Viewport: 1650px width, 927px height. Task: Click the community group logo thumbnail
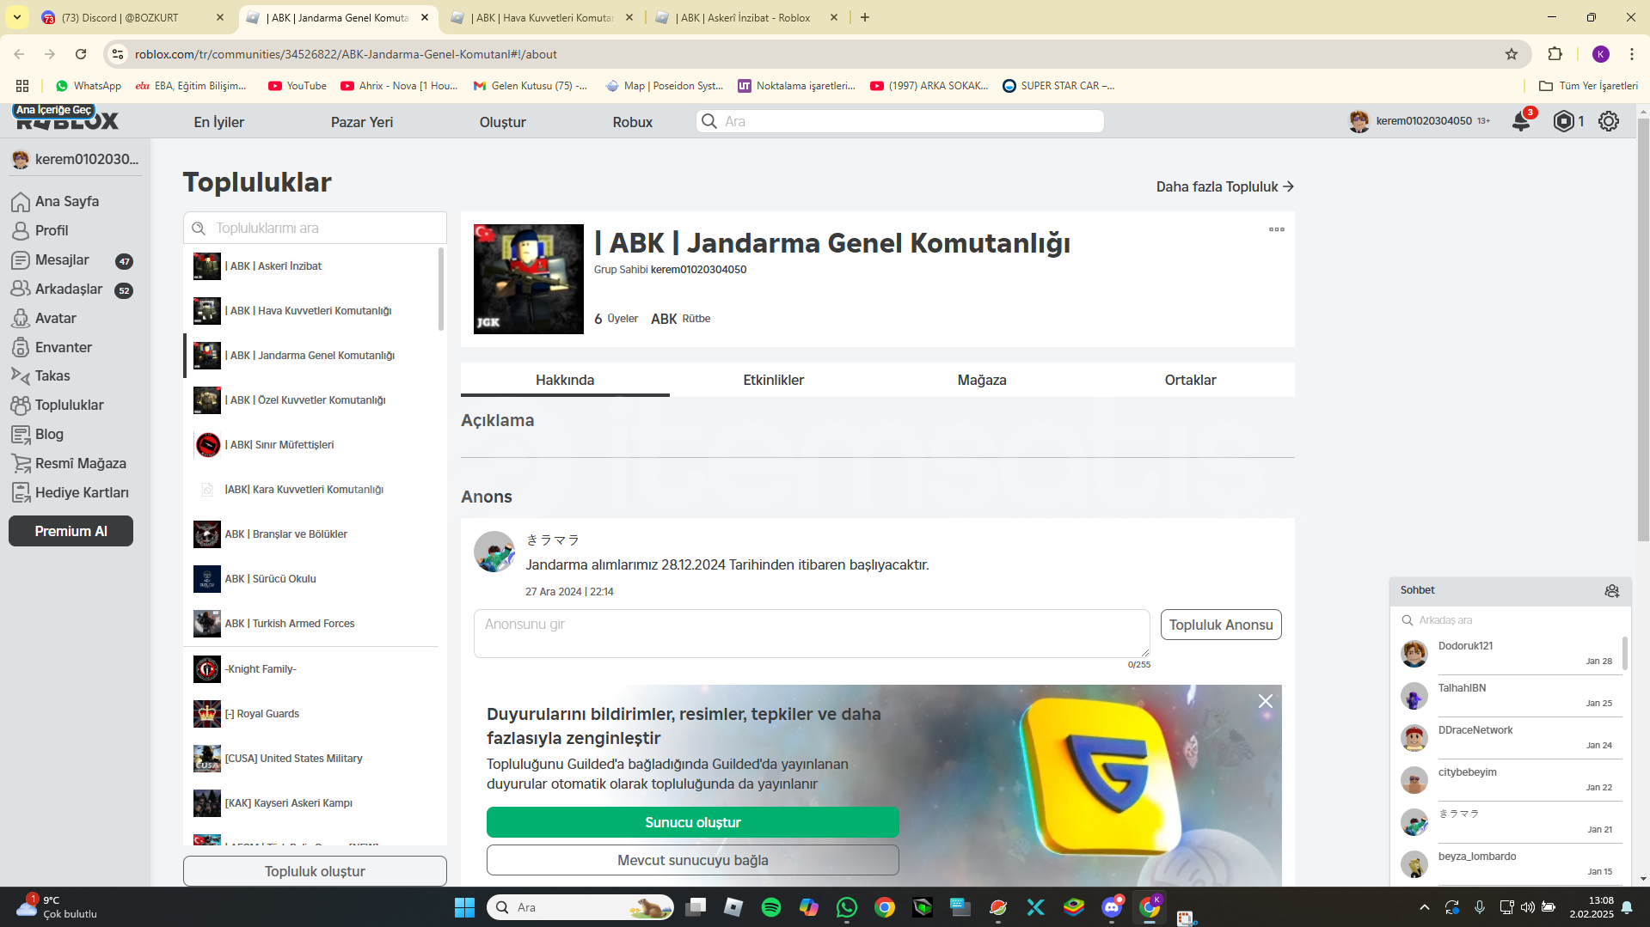528,279
